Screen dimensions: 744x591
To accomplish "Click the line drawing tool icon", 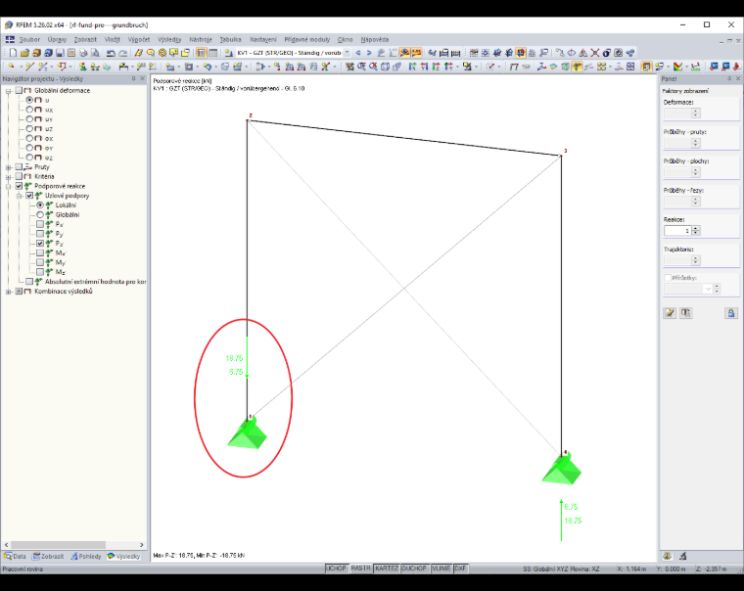I will (x=29, y=67).
